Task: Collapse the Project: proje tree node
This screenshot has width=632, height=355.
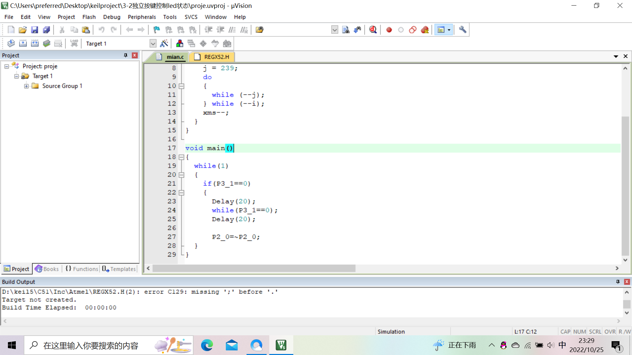Action: [x=6, y=66]
